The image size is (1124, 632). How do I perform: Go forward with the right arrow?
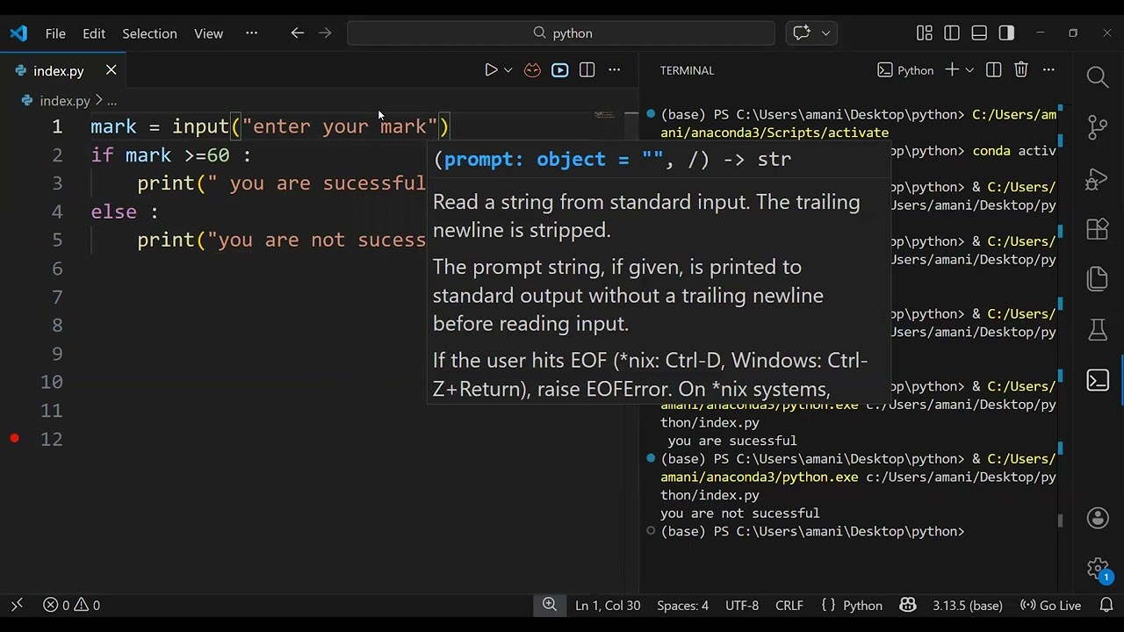[x=325, y=33]
